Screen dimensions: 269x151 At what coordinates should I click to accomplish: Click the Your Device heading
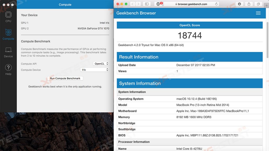29,15
